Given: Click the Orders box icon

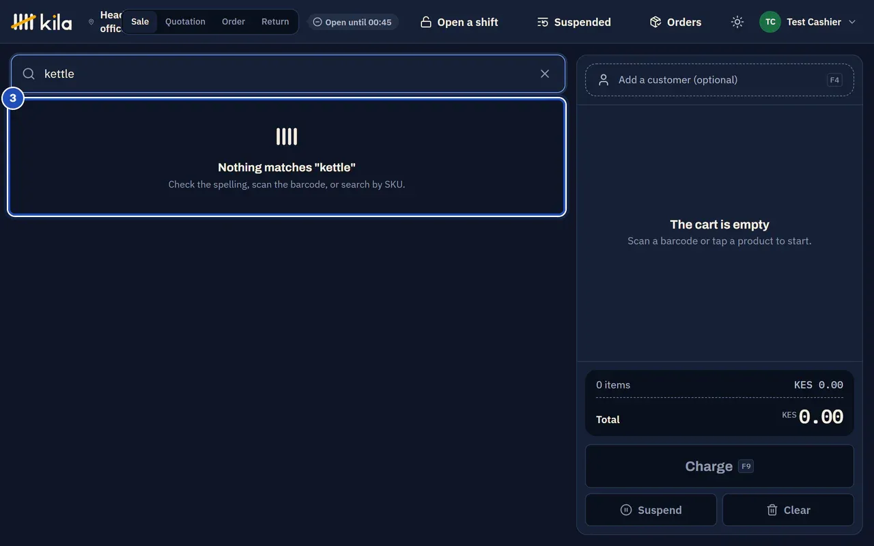Looking at the screenshot, I should [x=655, y=22].
